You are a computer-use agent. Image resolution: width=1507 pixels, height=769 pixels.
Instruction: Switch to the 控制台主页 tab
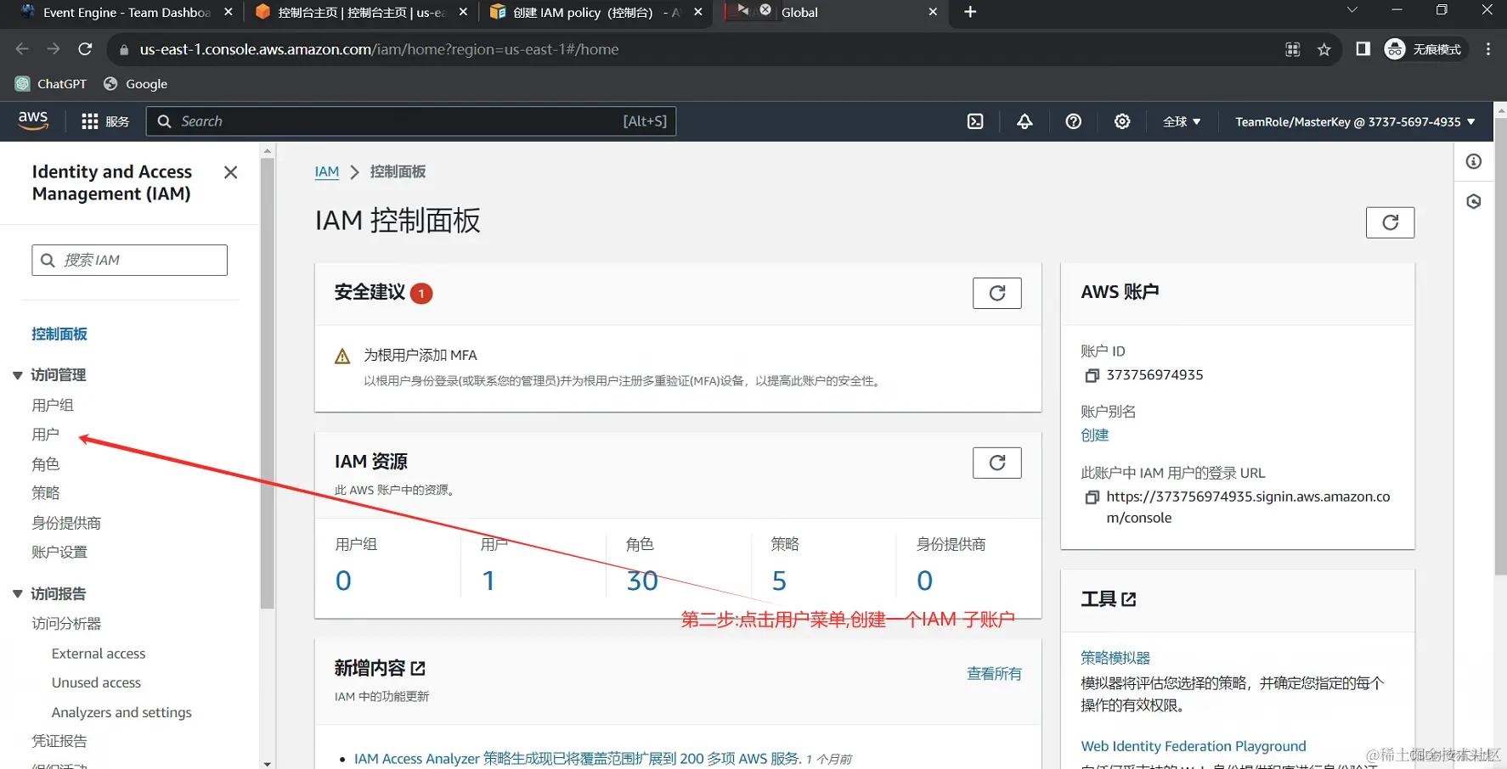pyautogui.click(x=360, y=12)
